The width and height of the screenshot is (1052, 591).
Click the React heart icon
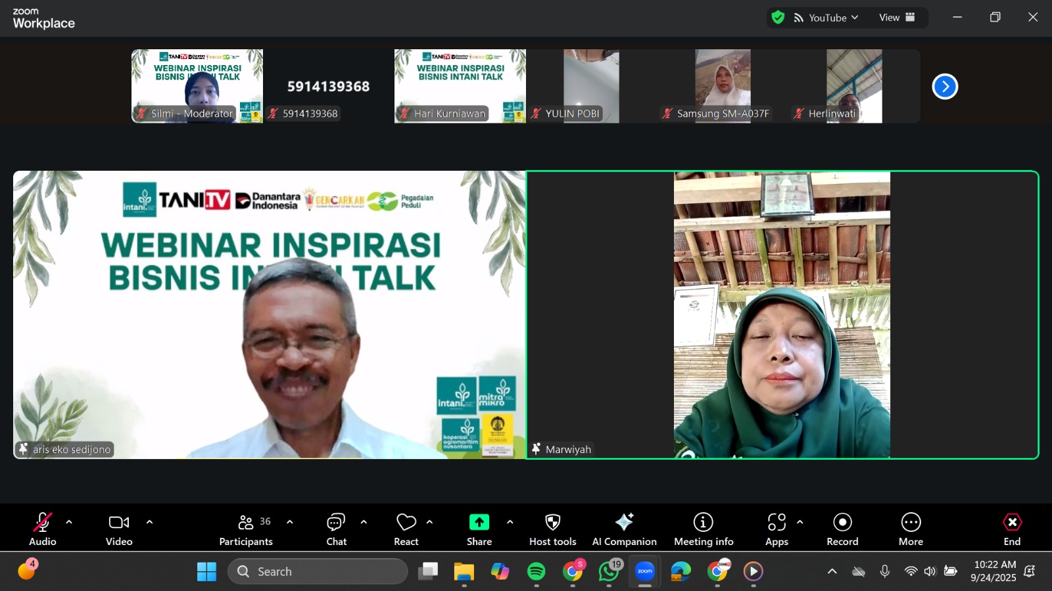[406, 523]
